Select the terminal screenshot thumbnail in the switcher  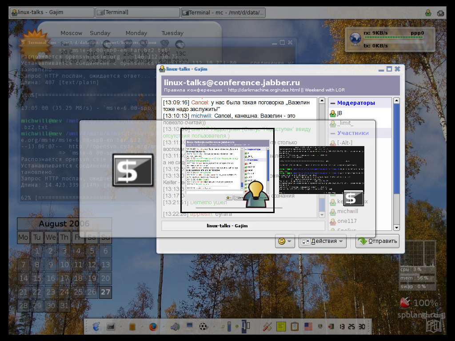[x=322, y=170]
